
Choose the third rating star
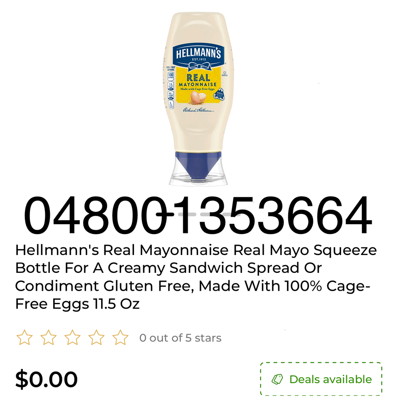72,337
